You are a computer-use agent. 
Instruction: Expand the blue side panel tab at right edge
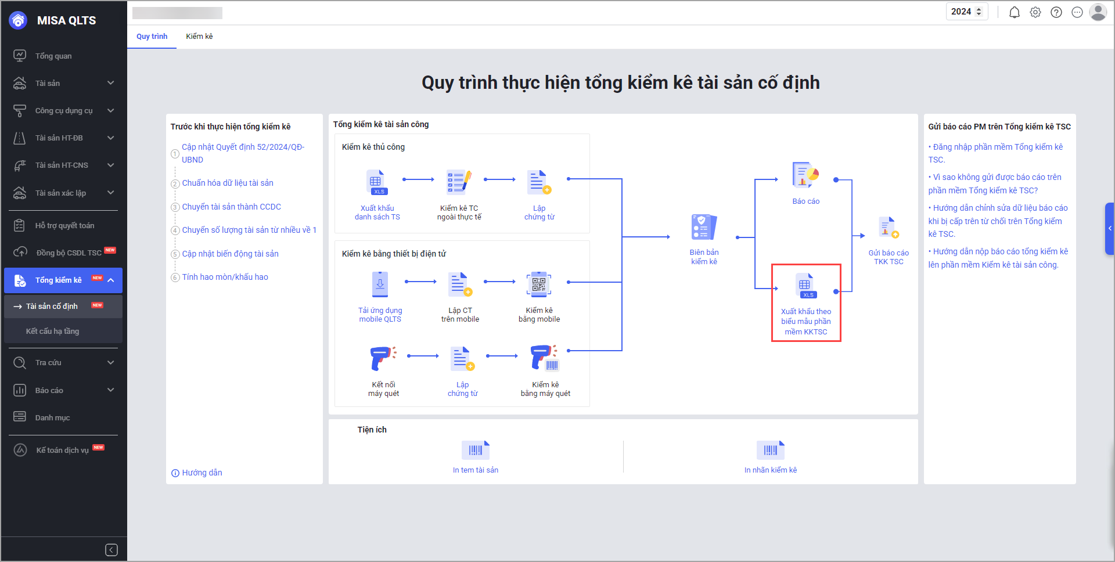click(1110, 229)
